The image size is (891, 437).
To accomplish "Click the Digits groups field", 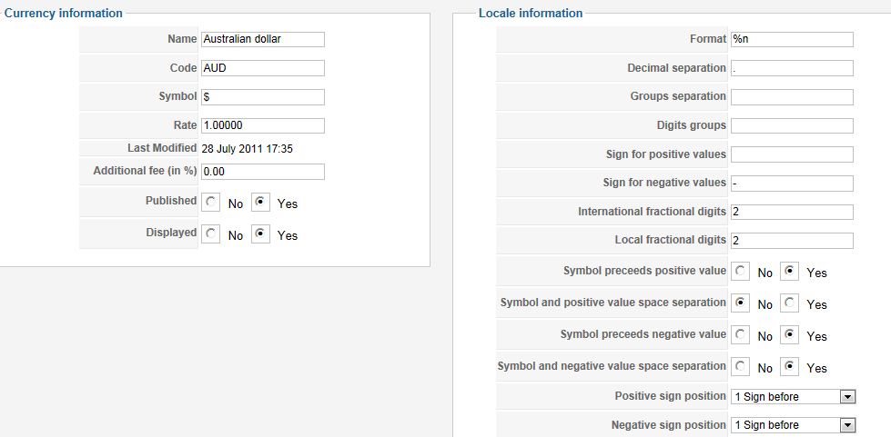I will click(x=791, y=125).
